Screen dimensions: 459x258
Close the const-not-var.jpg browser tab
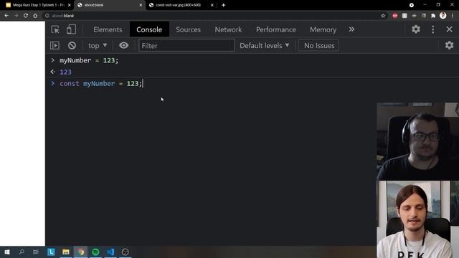pyautogui.click(x=212, y=5)
